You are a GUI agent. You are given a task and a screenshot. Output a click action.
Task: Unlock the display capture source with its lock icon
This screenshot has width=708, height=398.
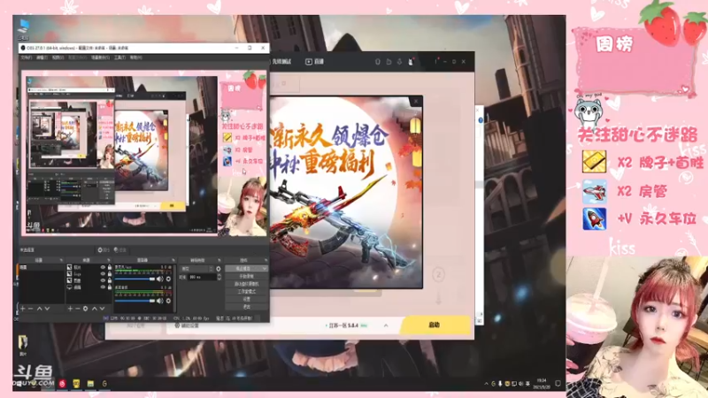[x=109, y=287]
